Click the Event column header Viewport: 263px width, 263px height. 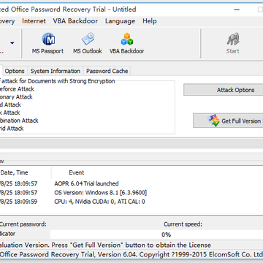tap(77, 172)
